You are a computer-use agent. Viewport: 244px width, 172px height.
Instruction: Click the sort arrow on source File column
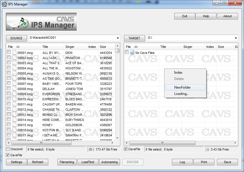coord(18,47)
